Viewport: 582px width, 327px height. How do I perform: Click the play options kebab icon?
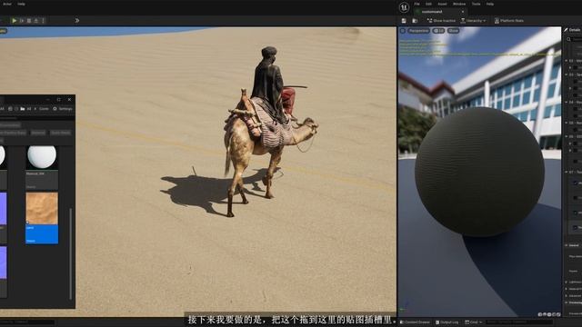pyautogui.click(x=44, y=21)
